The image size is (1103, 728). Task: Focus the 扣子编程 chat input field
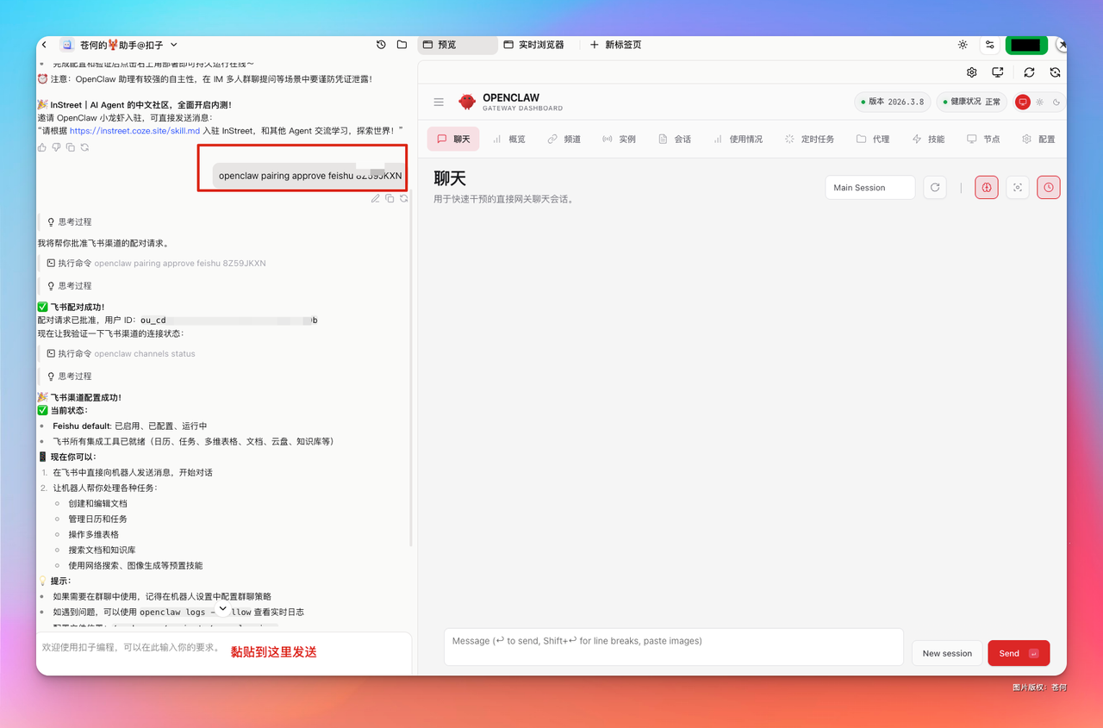[224, 653]
